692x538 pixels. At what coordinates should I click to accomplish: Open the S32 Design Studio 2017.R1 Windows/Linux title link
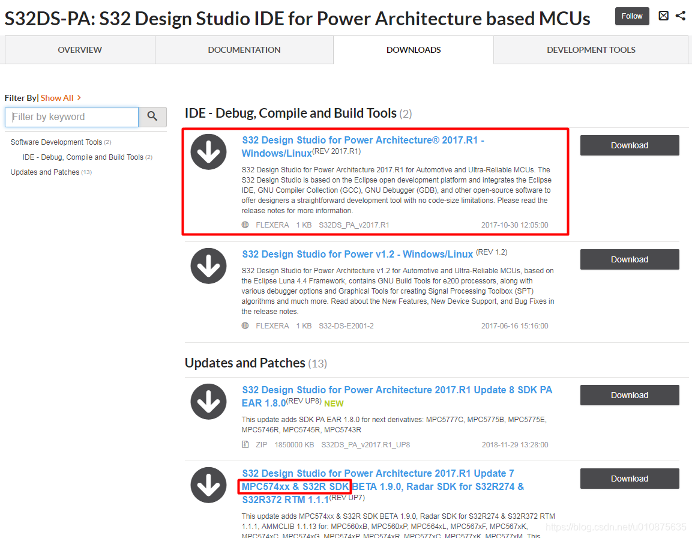pos(363,147)
